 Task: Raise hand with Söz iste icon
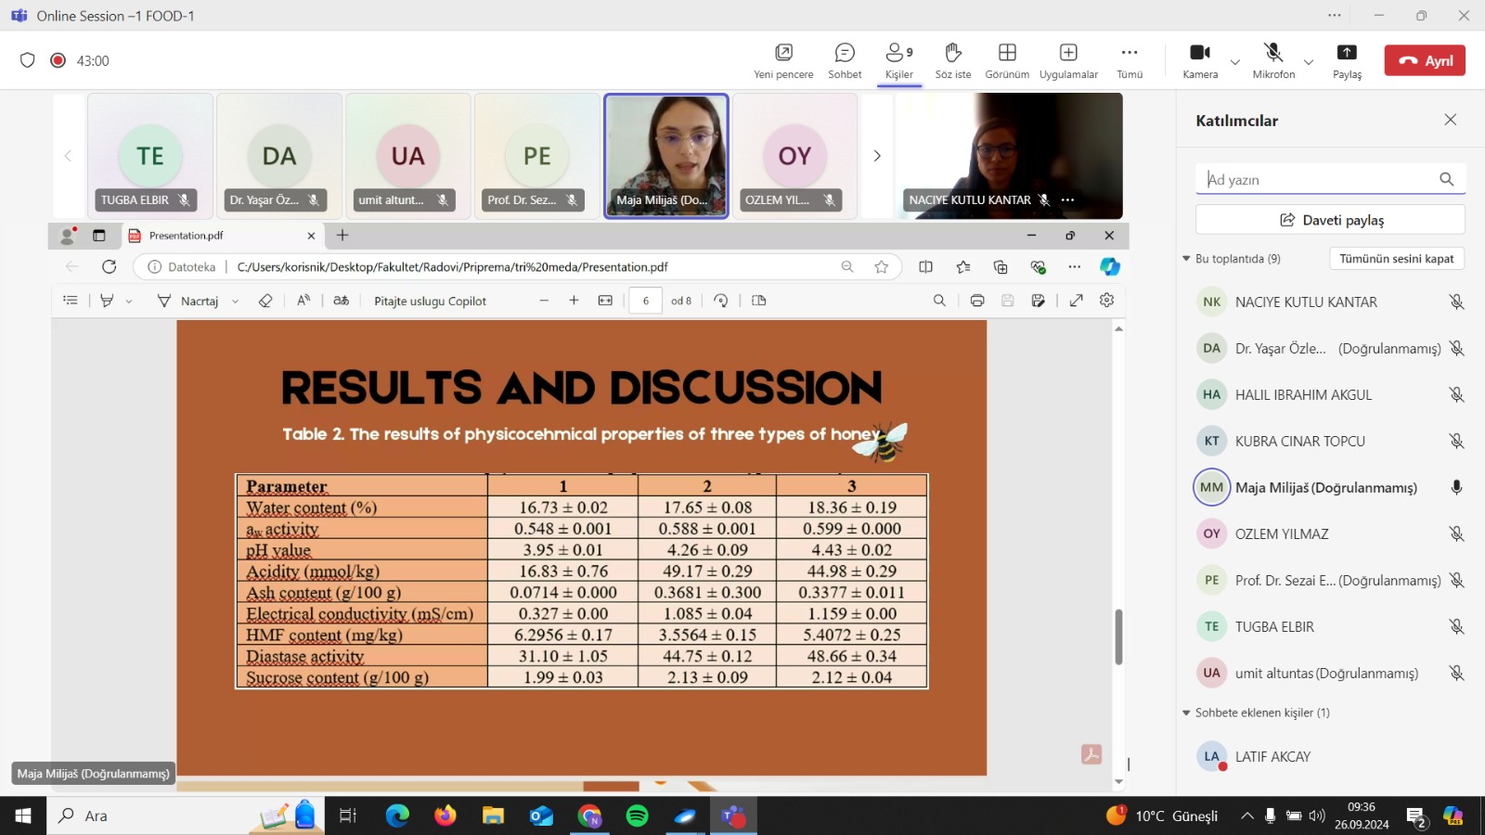(952, 60)
